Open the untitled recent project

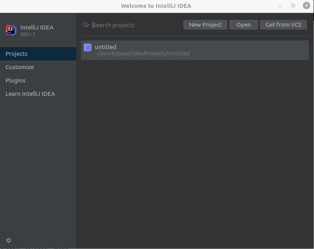195,50
